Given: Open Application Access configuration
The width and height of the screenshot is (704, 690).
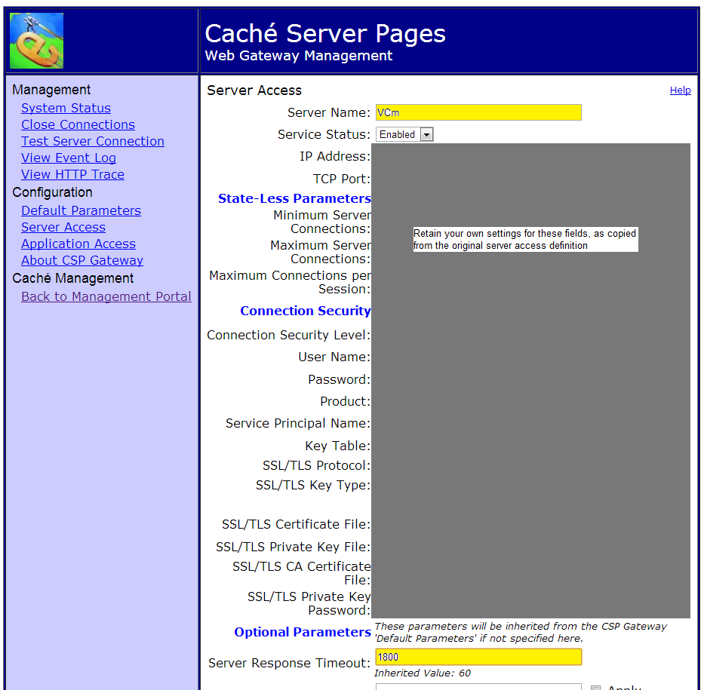Looking at the screenshot, I should click(78, 244).
